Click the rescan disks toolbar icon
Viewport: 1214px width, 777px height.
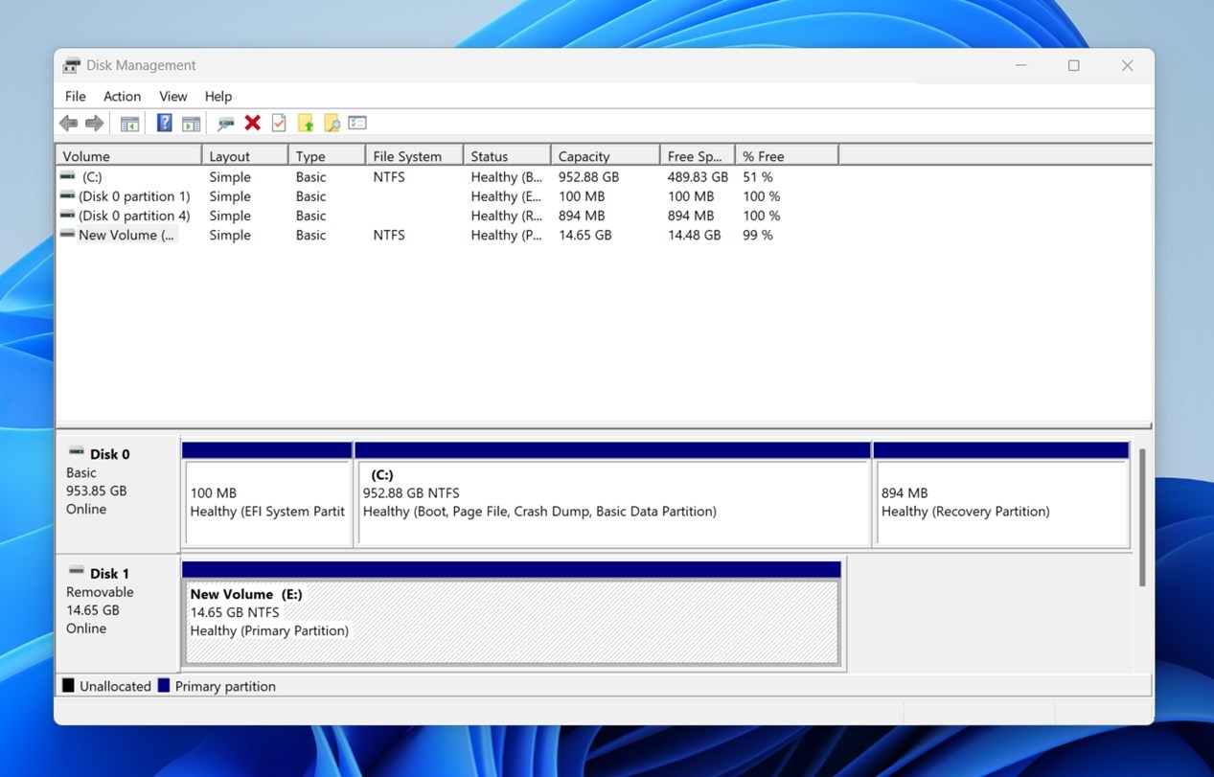point(225,123)
